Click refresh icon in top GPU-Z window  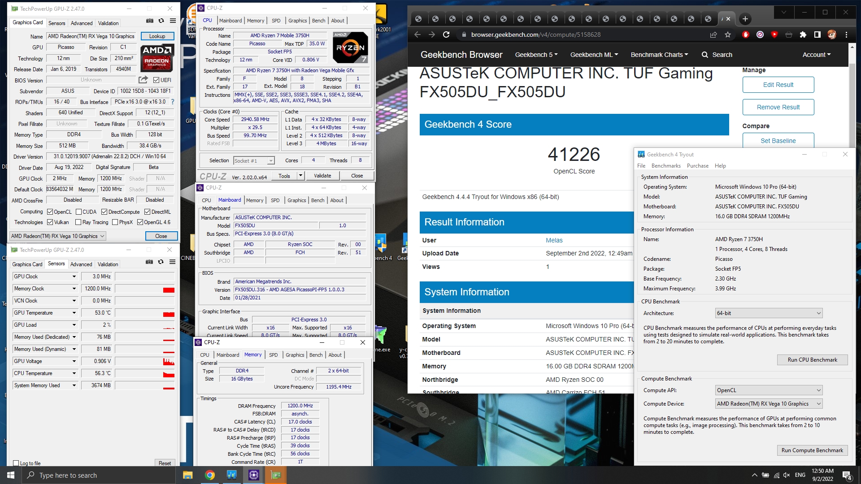coord(161,21)
